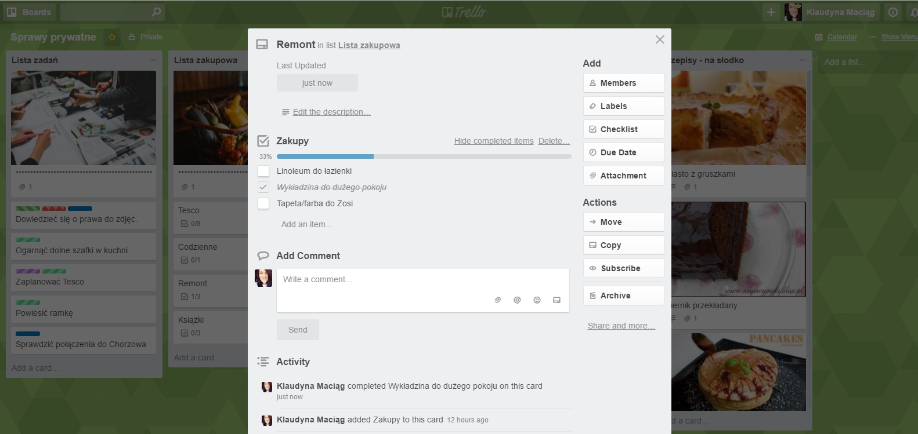Click the Archive button
Image resolution: width=918 pixels, height=434 pixels.
pyautogui.click(x=623, y=296)
